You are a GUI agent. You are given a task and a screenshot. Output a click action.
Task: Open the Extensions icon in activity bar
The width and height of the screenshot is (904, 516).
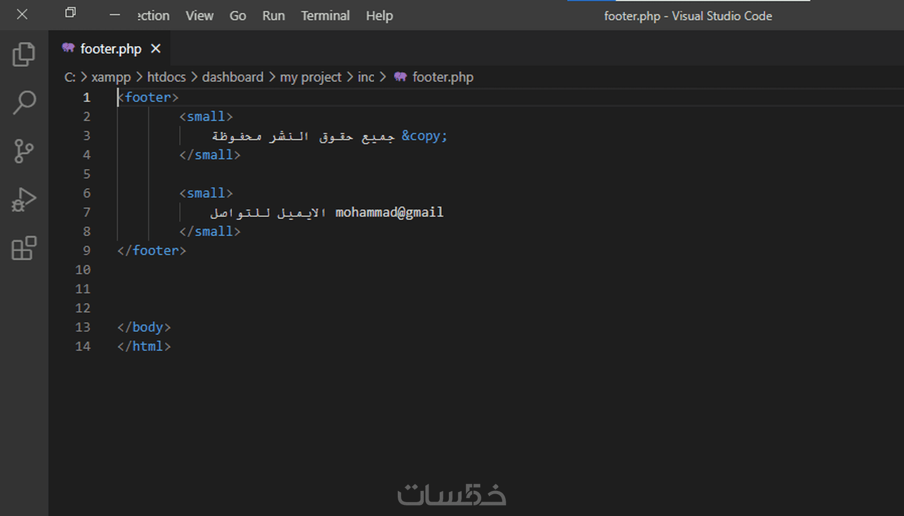[x=23, y=248]
